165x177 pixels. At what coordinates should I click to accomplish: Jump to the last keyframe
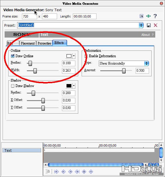coord(77,172)
